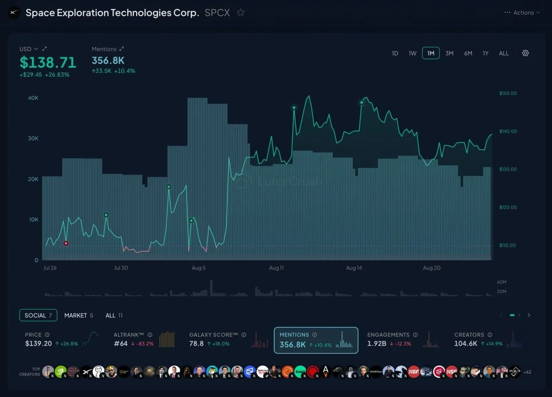This screenshot has height=397, width=552.
Task: Select the ENGAGEMENTS metric card
Action: [403, 340]
